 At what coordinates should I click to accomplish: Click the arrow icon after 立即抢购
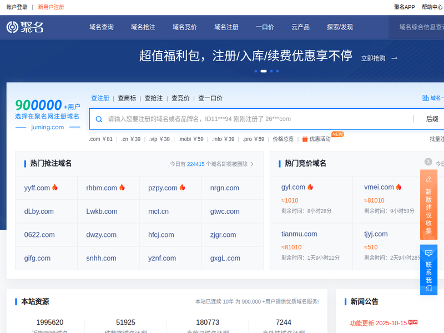coord(395,58)
